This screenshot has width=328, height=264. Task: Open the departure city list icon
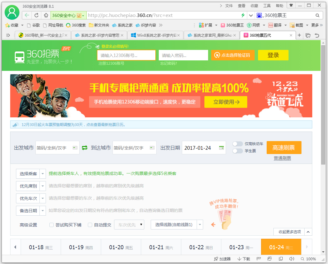coord(75,148)
